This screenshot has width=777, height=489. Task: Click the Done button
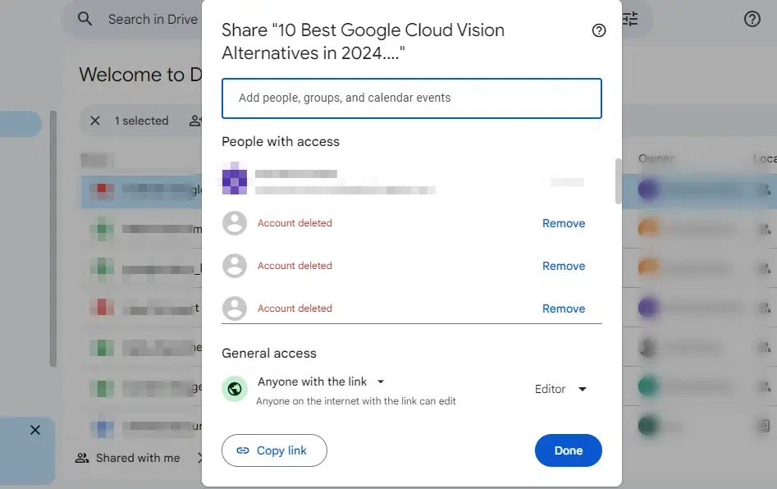569,450
